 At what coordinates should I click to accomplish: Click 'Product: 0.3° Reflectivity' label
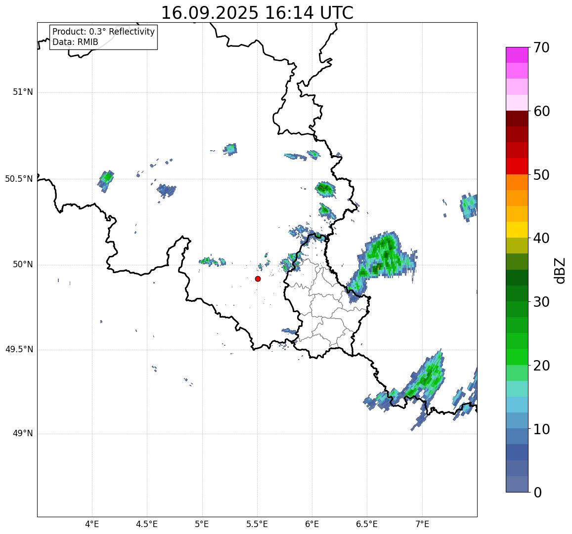click(x=104, y=32)
